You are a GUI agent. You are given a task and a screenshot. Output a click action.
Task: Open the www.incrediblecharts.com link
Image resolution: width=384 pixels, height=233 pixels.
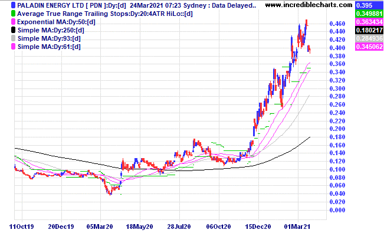pyautogui.click(x=308, y=5)
